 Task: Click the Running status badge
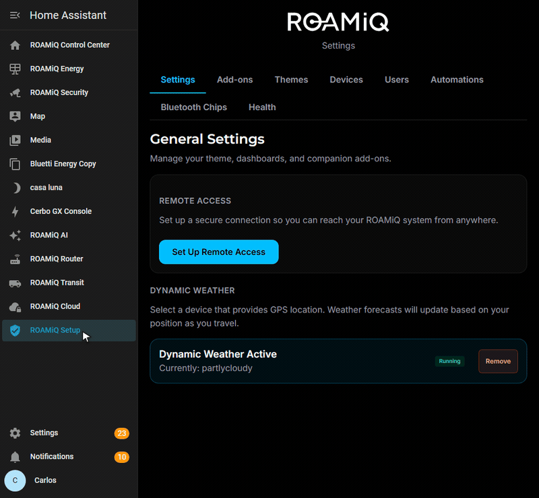pyautogui.click(x=449, y=361)
